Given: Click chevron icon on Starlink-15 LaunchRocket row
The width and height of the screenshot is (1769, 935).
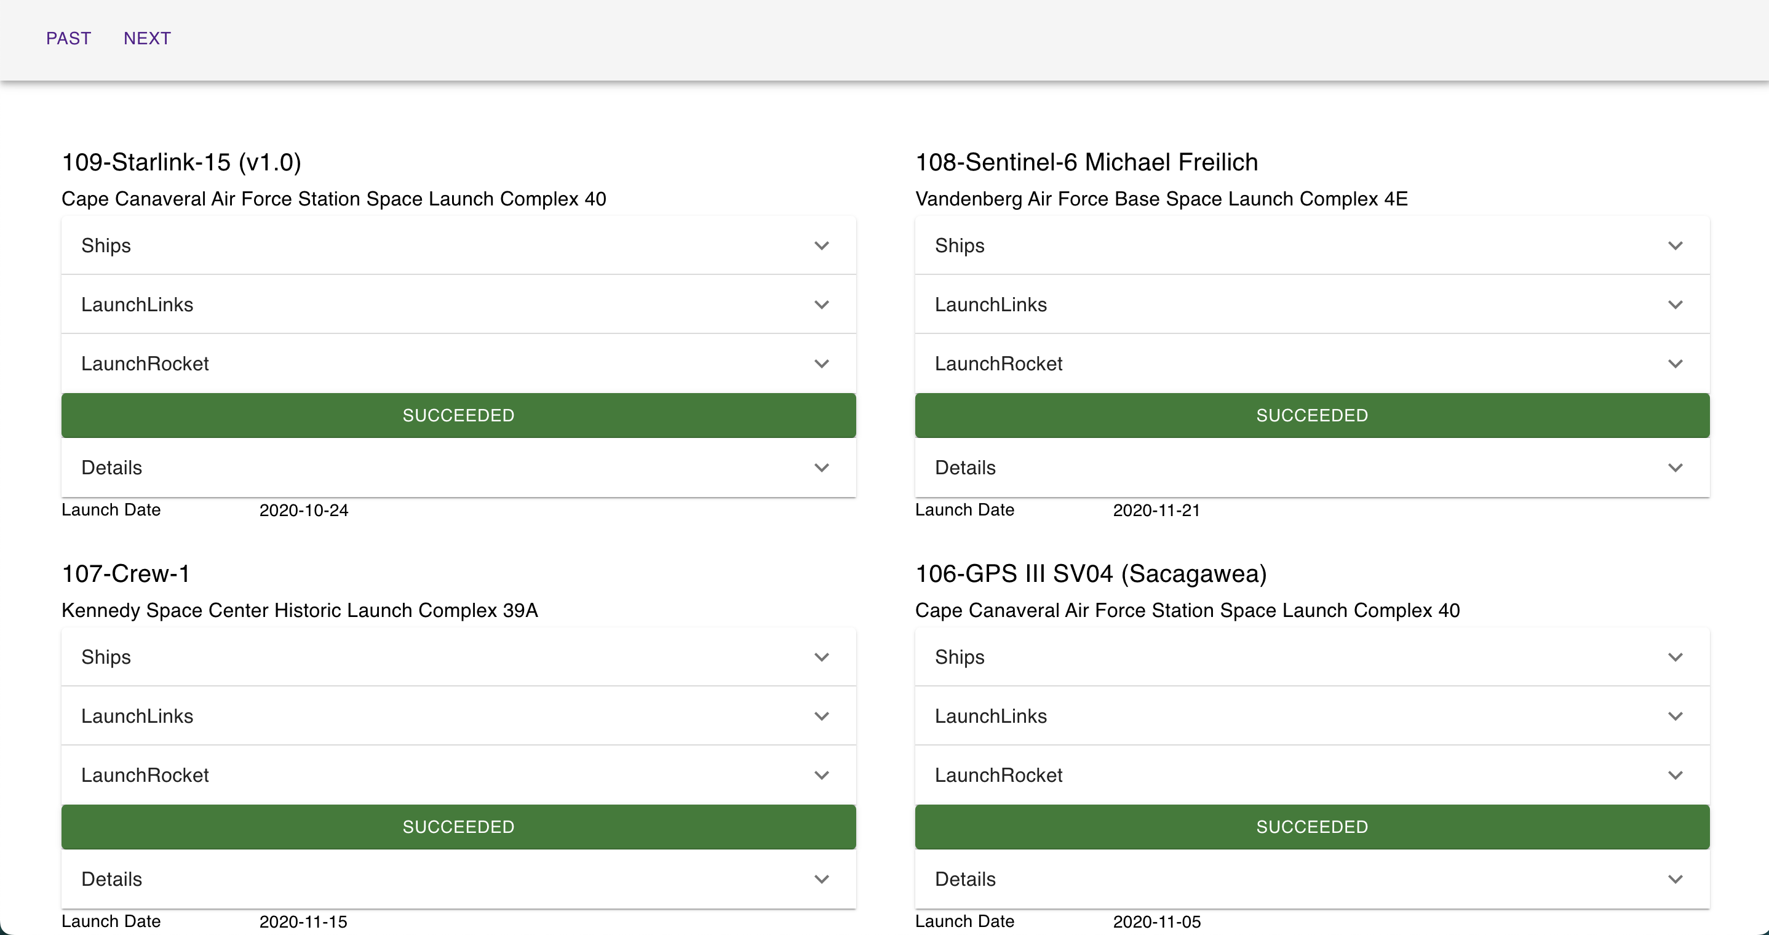Looking at the screenshot, I should tap(821, 364).
